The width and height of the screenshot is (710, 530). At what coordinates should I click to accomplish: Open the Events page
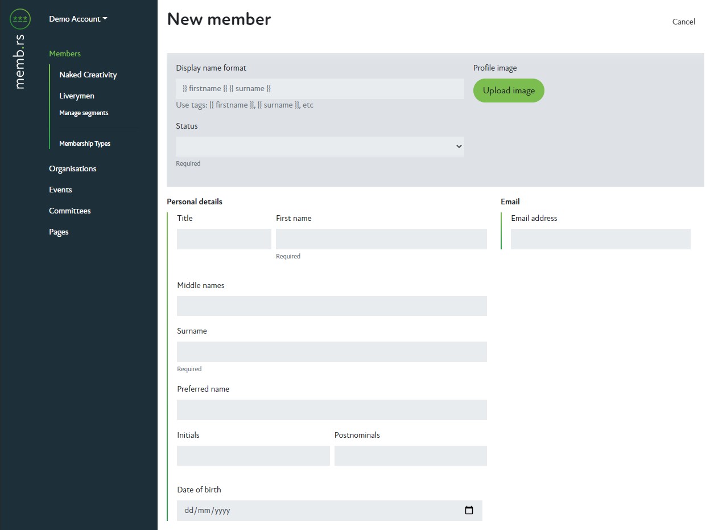pyautogui.click(x=60, y=190)
